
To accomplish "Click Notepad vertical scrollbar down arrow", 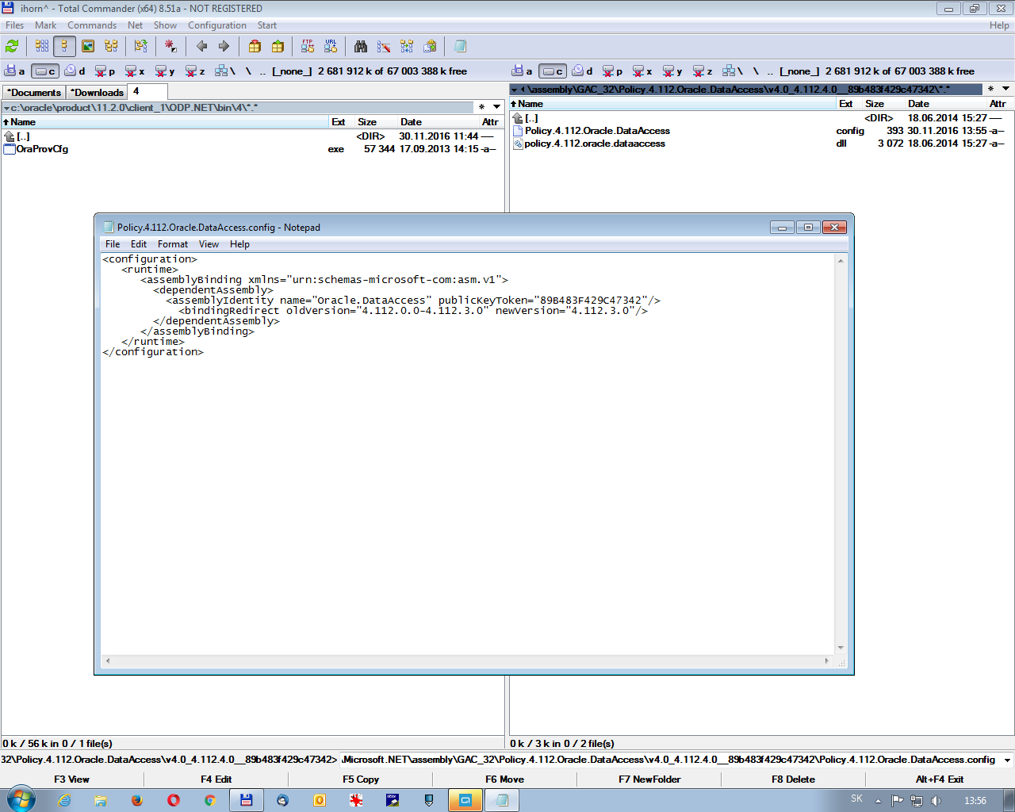I will click(x=841, y=648).
